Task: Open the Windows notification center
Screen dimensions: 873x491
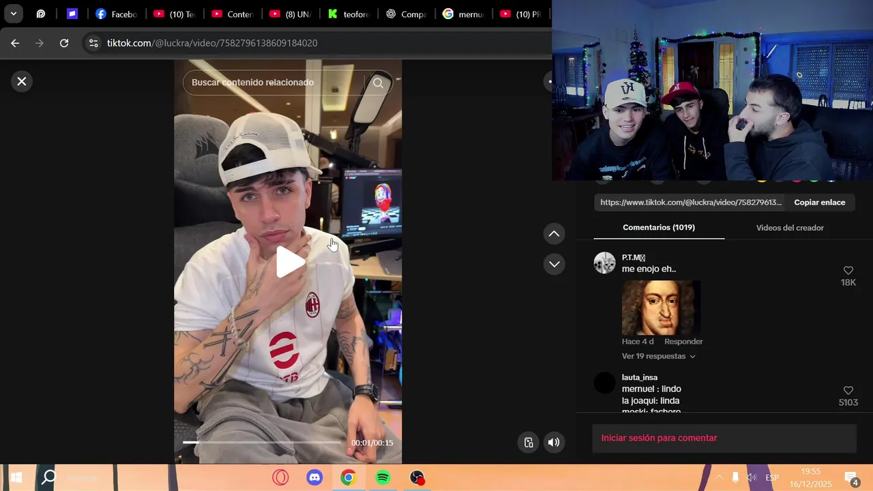Action: (852, 477)
